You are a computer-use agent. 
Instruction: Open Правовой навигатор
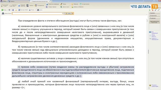click(x=22, y=5)
